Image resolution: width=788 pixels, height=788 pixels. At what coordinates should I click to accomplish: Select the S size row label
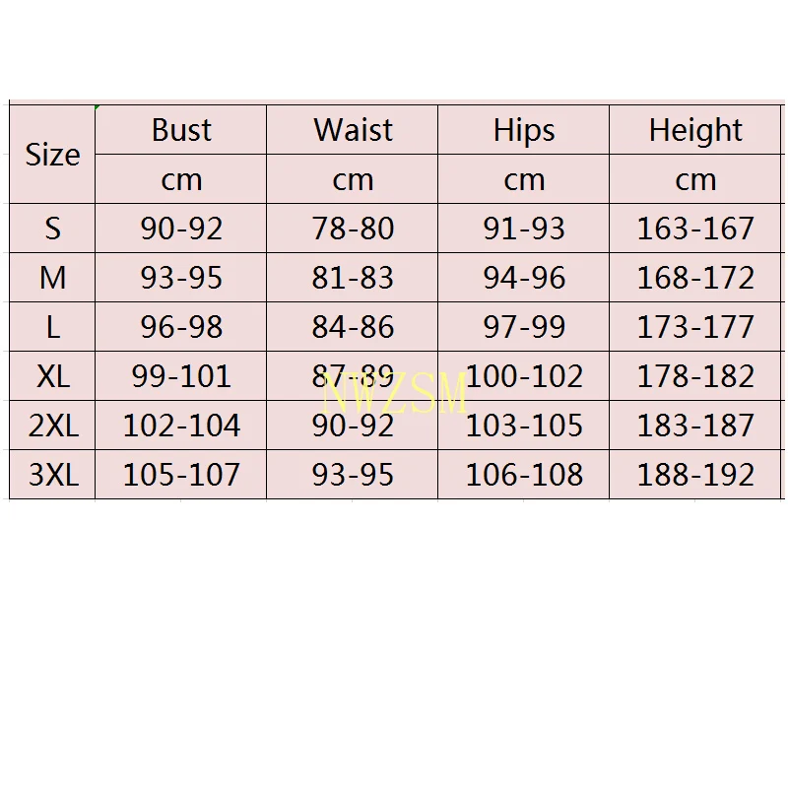click(52, 229)
